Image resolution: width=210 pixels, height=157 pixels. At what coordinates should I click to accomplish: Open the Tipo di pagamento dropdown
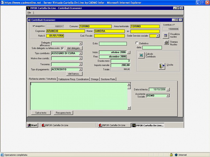coord(80,69)
